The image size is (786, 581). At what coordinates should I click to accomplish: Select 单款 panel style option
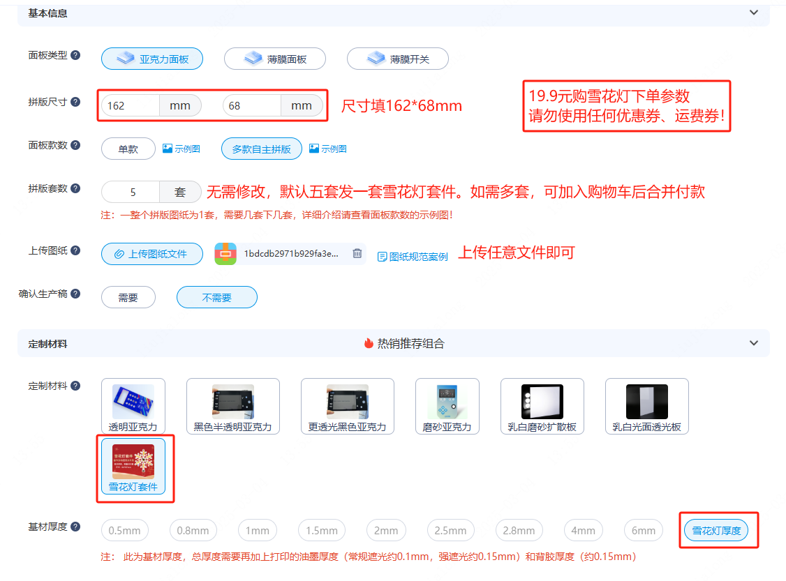(x=128, y=149)
